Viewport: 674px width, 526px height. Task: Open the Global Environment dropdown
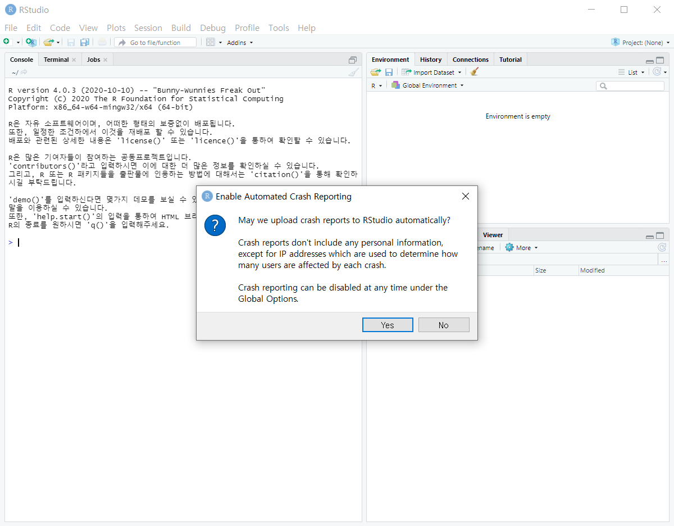click(x=427, y=85)
